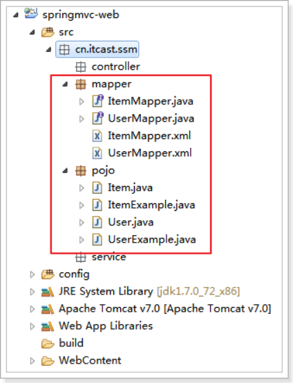Screen dimensions: 293x383
Task: Expand the WebContent folder arrow
Action: (32, 361)
